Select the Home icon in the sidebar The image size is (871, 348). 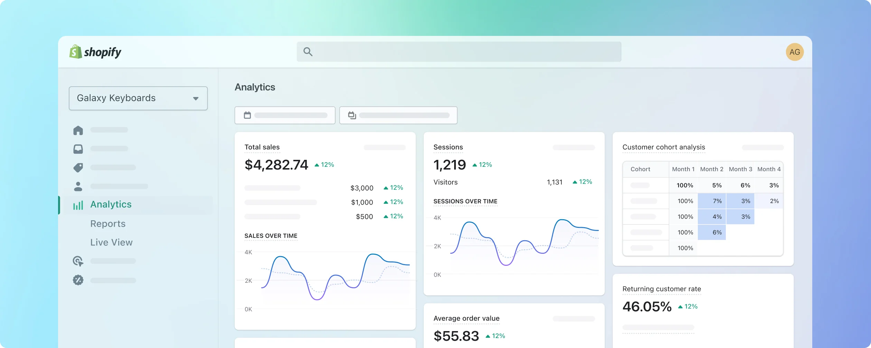(x=78, y=130)
